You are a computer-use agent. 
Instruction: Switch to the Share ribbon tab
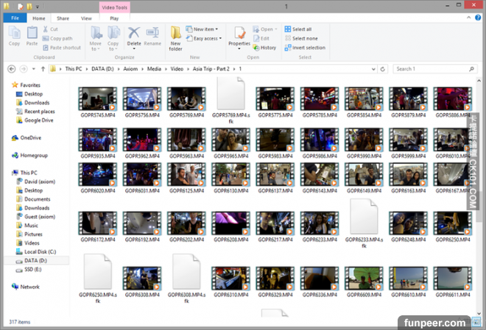63,17
